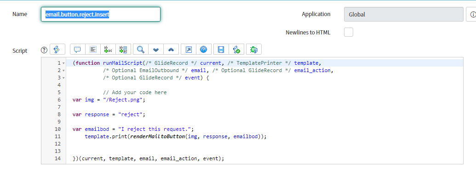Click the "/Reject.png" string on line 6
Viewport: 476px width, 174px height.
pos(123,100)
